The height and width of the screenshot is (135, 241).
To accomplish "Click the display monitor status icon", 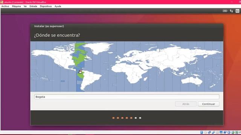I will coord(221,132).
